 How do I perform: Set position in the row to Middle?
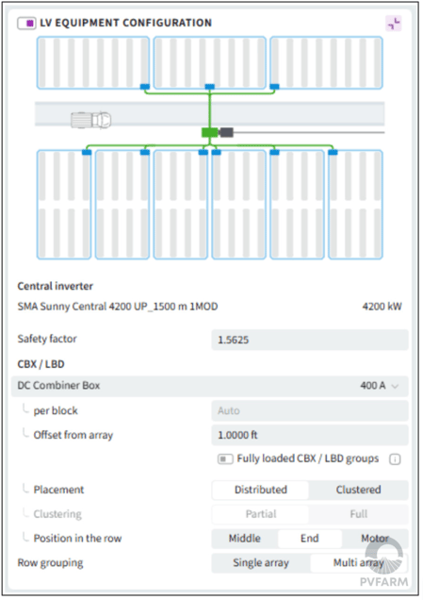pyautogui.click(x=245, y=539)
